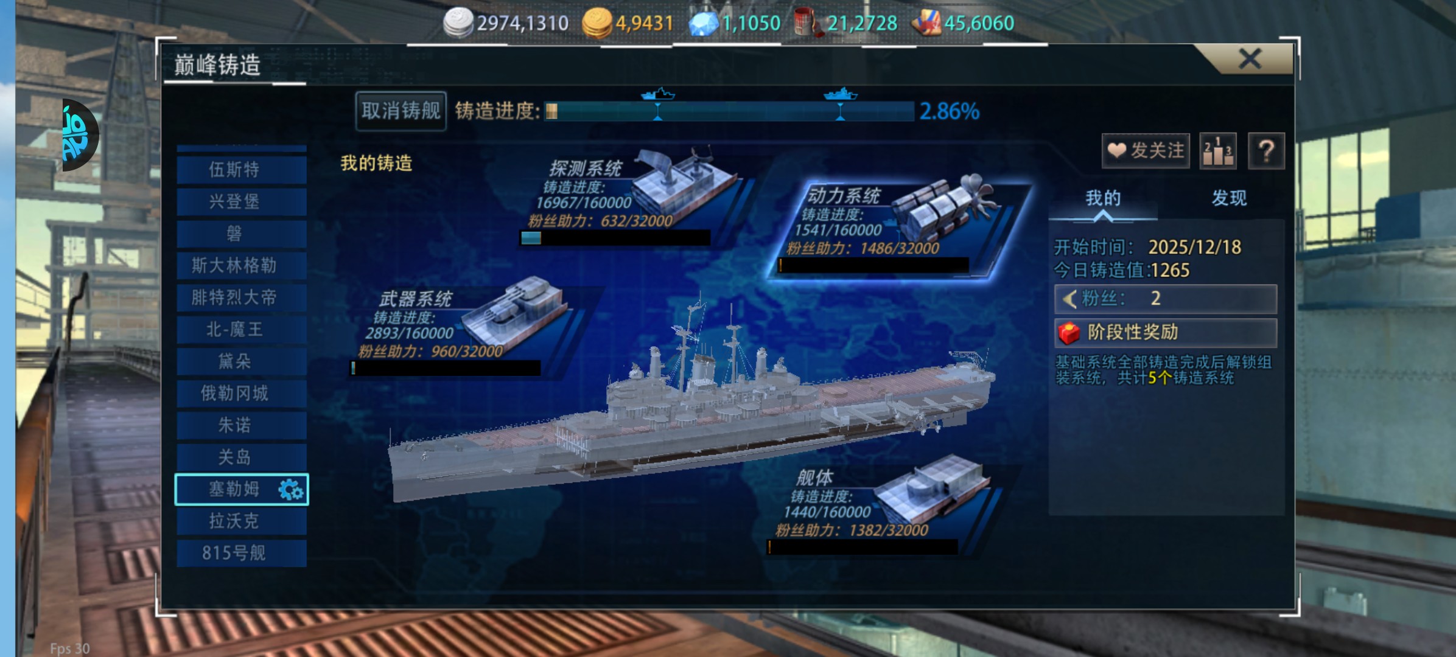Image resolution: width=1456 pixels, height=657 pixels.
Task: Switch to the 我的 tab
Action: [1103, 198]
